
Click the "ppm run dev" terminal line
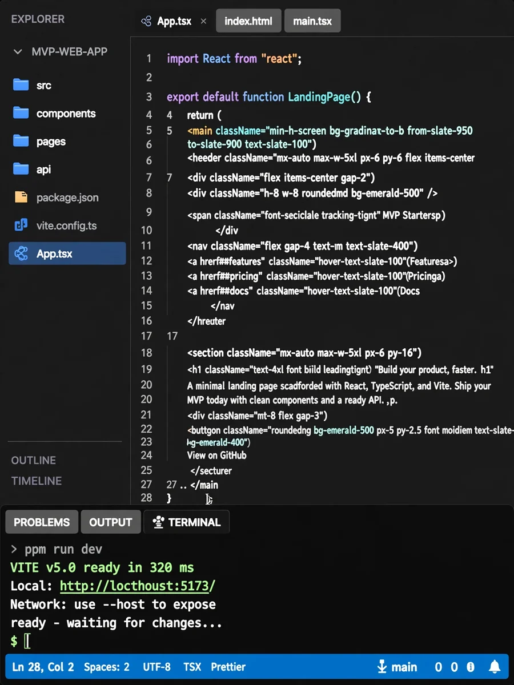(57, 549)
